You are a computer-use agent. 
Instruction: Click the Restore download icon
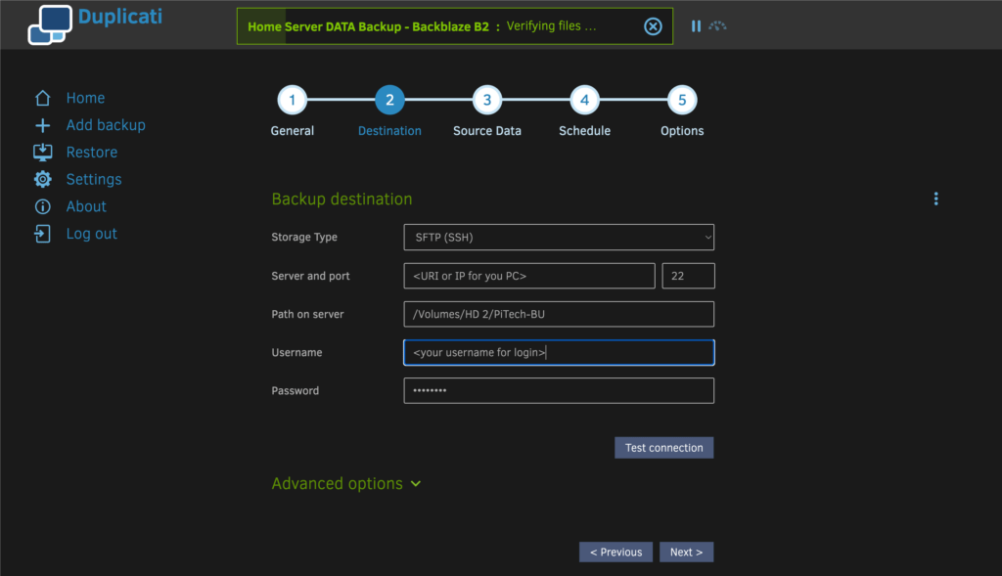point(42,153)
